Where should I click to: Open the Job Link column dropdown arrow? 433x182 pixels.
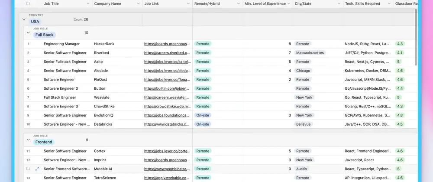click(x=188, y=4)
